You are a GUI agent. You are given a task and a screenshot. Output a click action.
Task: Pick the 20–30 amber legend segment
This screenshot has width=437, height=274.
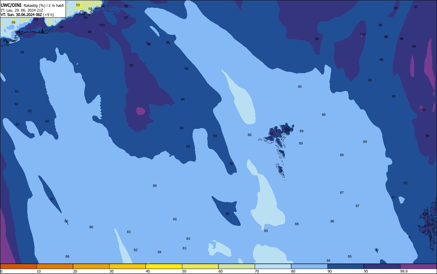coord(91,266)
